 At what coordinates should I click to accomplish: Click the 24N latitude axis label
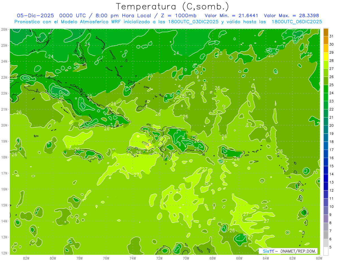pos(4,61)
